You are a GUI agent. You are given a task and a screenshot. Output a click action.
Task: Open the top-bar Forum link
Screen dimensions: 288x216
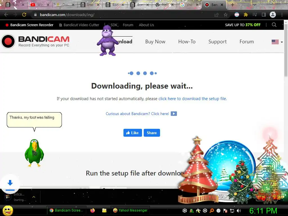click(128, 25)
